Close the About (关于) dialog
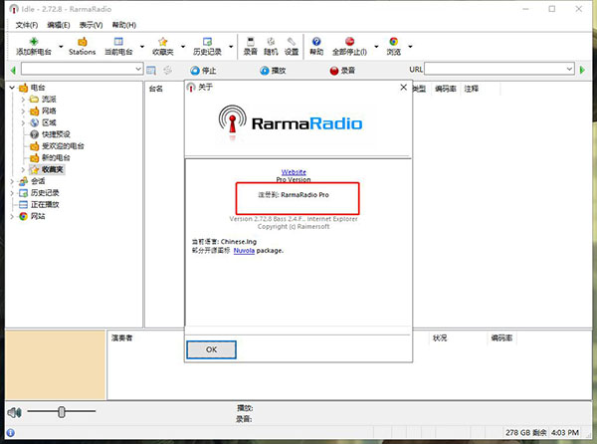This screenshot has width=597, height=444. point(404,88)
